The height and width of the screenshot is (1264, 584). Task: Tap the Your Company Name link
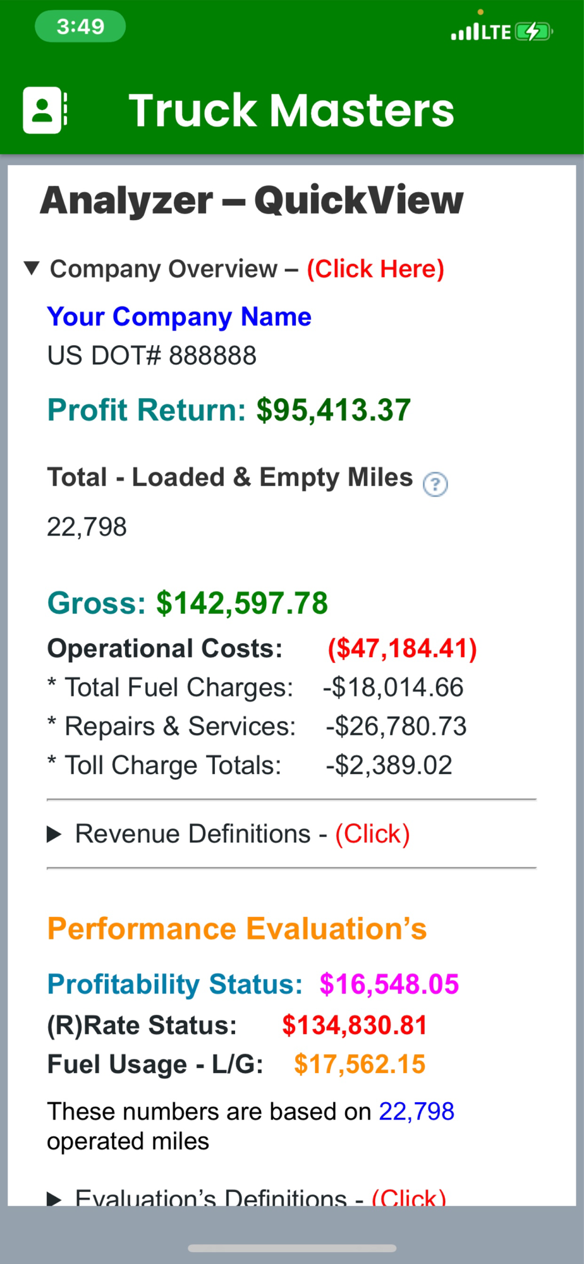pyautogui.click(x=179, y=317)
